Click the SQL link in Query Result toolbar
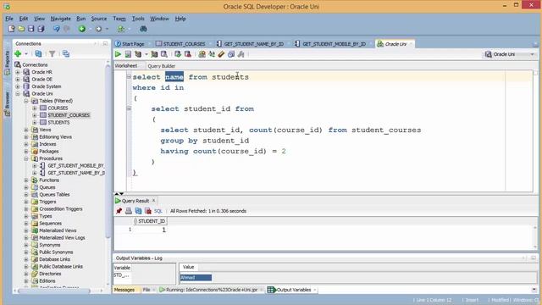542x305 pixels. 158,211
